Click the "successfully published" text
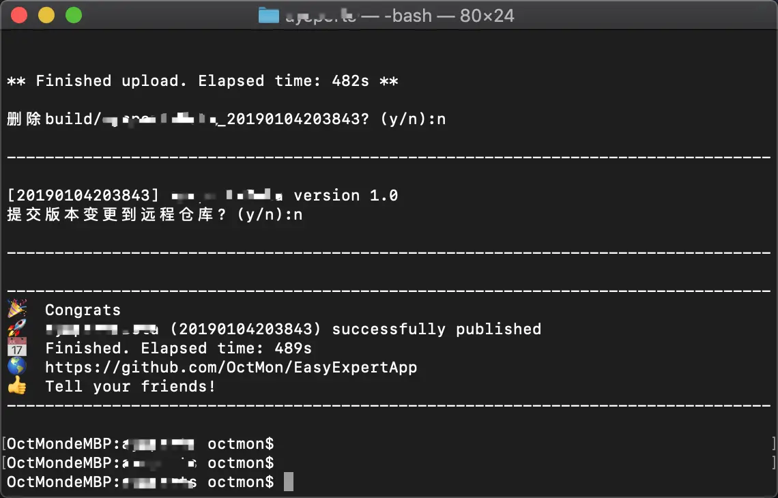Viewport: 778px width, 498px height. click(x=436, y=329)
